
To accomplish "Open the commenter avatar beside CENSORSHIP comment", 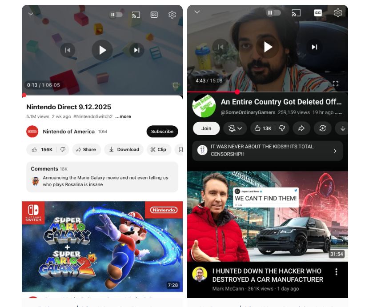I will pyautogui.click(x=202, y=150).
